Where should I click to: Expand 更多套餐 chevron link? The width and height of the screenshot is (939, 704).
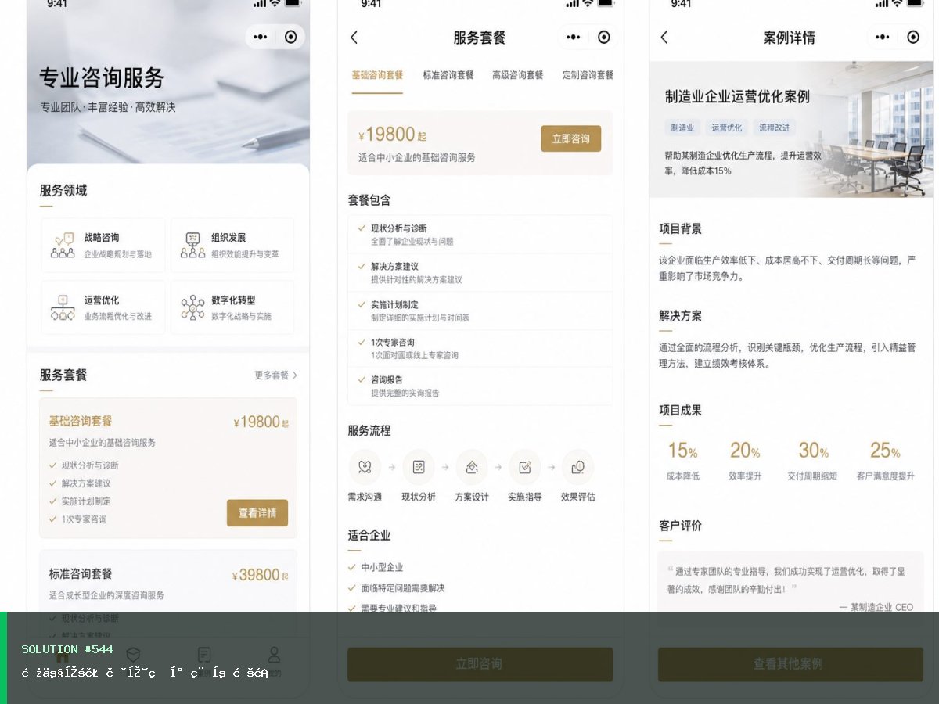(x=276, y=375)
